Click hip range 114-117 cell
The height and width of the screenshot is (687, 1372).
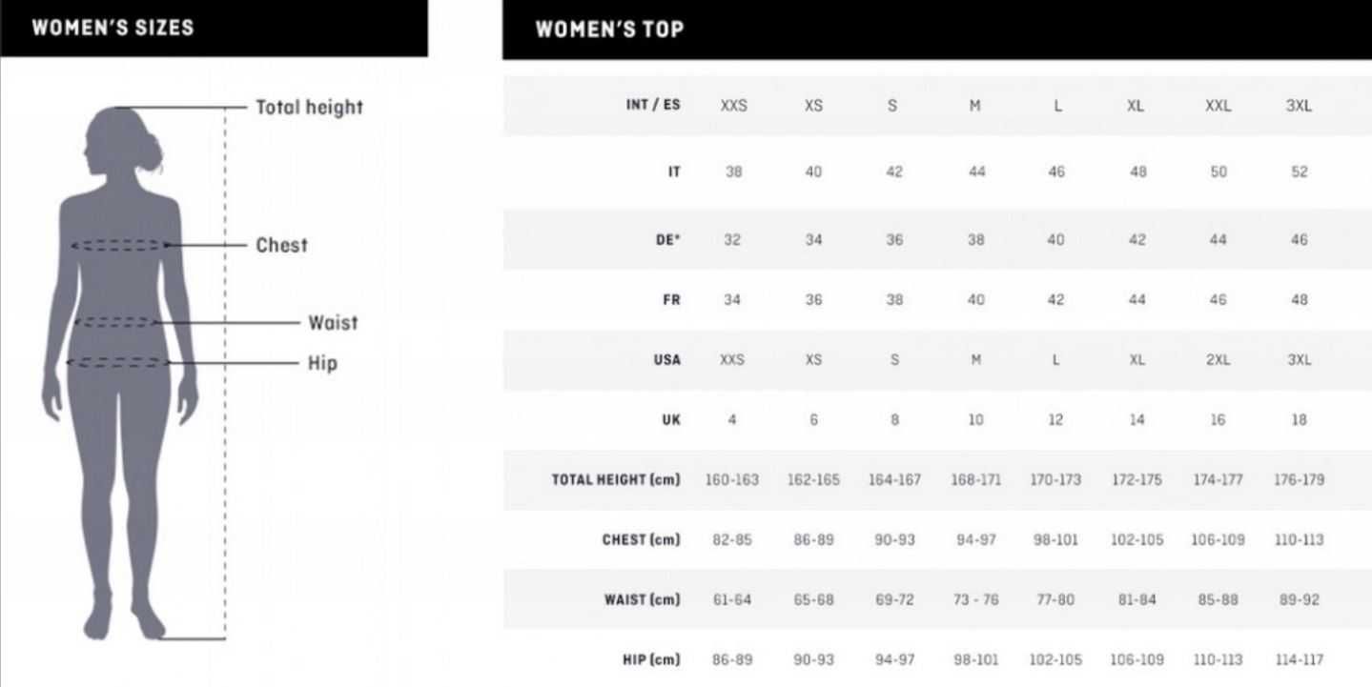[x=1299, y=660]
